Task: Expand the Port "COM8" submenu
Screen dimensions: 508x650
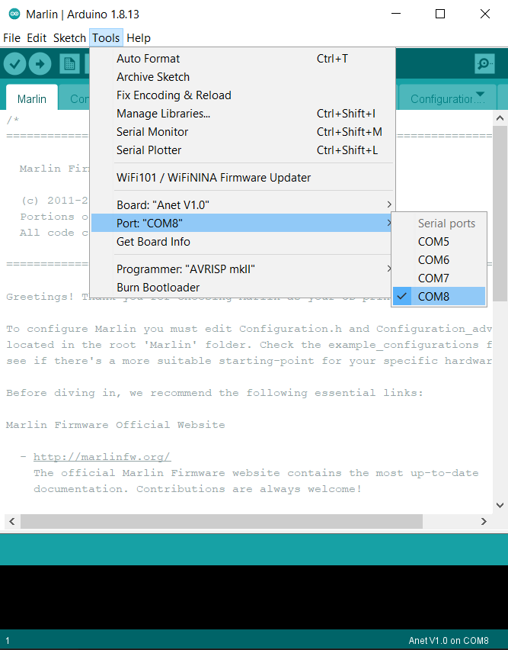Action: coord(242,223)
